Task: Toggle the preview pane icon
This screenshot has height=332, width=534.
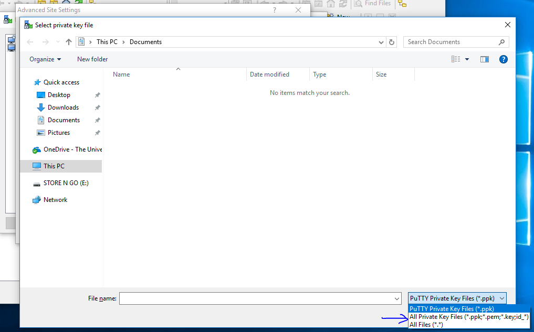Action: 485,59
